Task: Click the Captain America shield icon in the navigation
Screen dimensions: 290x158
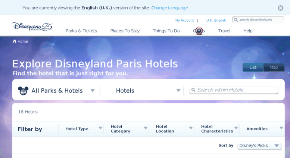Action: tap(199, 31)
